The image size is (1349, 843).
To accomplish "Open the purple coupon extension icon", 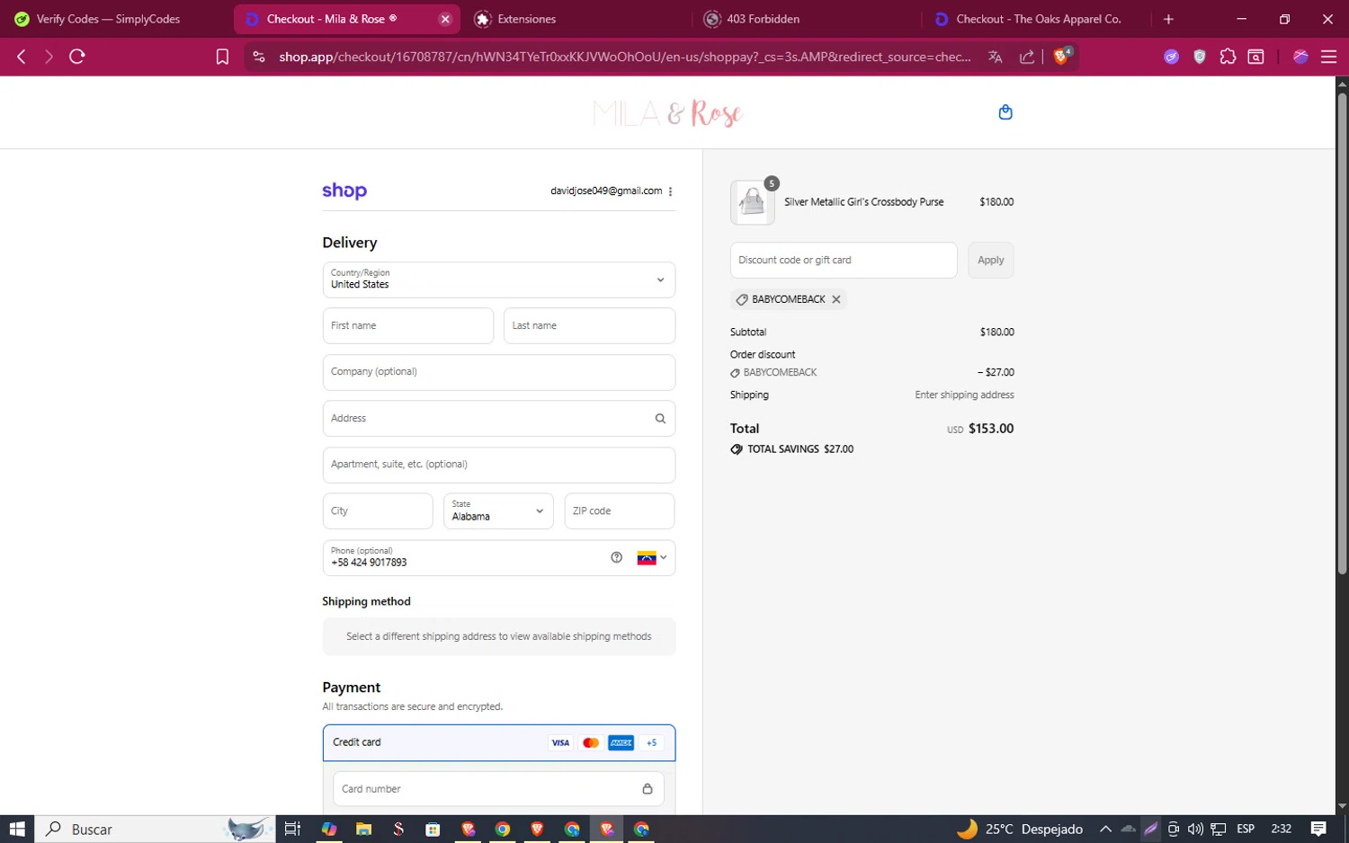I will click(x=1171, y=57).
